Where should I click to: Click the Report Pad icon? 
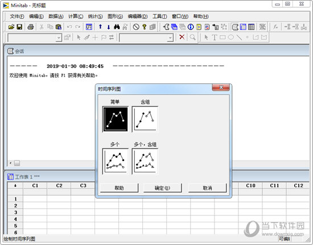pyautogui.click(x=207, y=27)
